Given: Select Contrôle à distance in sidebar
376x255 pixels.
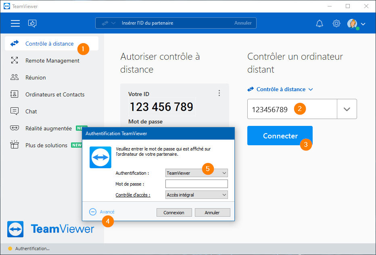Looking at the screenshot, I should (x=52, y=44).
